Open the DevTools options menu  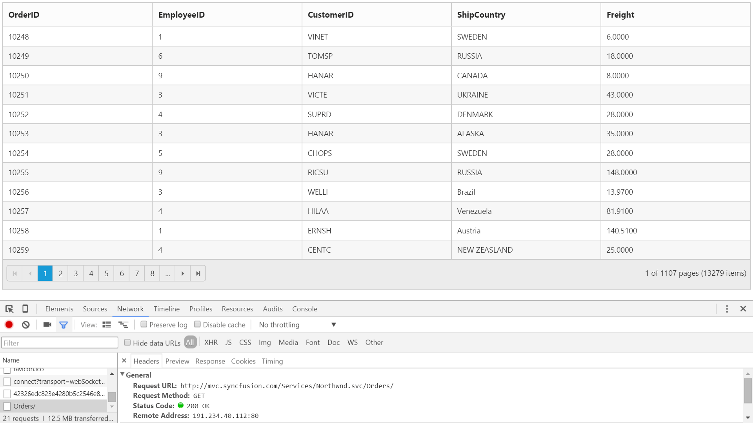[x=727, y=309]
